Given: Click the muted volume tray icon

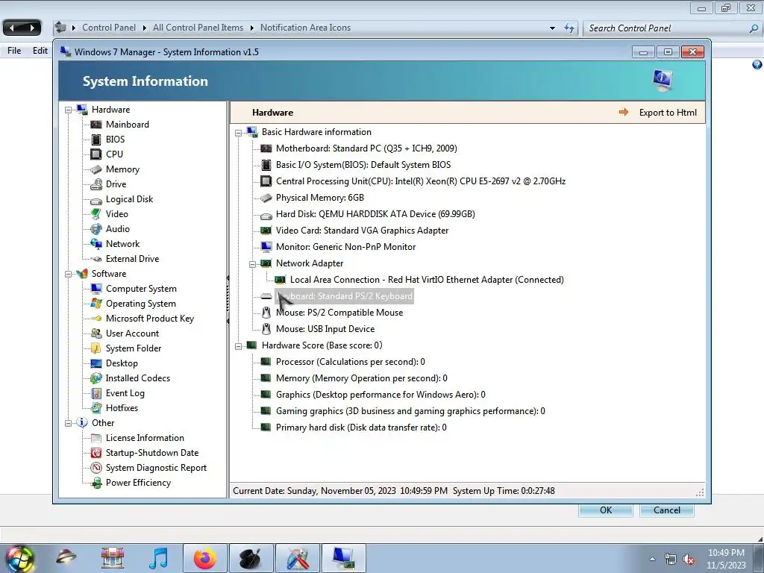Looking at the screenshot, I should pyautogui.click(x=689, y=560).
